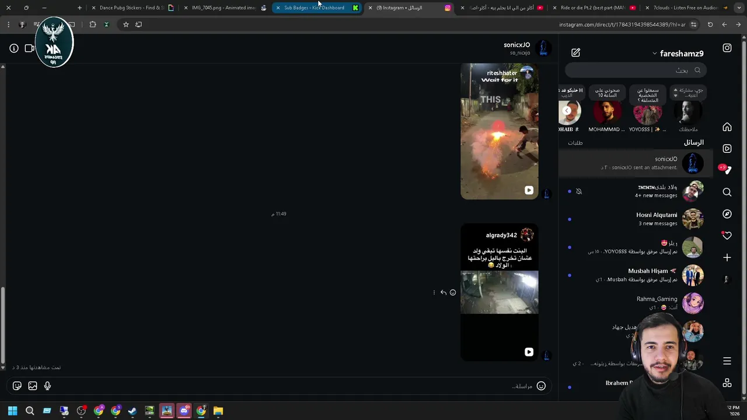Open File Explorer from the taskbar
This screenshot has width=747, height=420.
pyautogui.click(x=218, y=411)
